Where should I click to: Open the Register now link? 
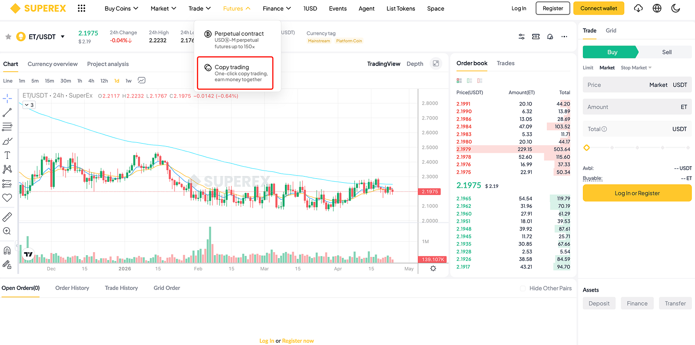click(298, 341)
